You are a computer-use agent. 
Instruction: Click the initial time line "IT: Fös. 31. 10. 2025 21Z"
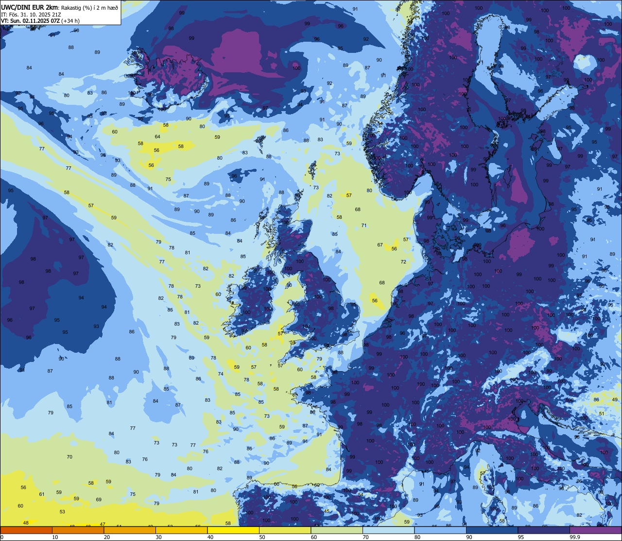click(x=31, y=15)
